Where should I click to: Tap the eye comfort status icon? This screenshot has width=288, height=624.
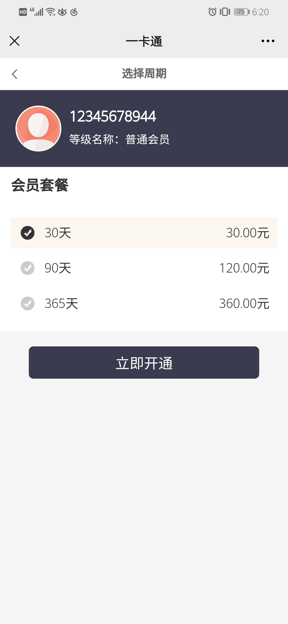point(62,12)
